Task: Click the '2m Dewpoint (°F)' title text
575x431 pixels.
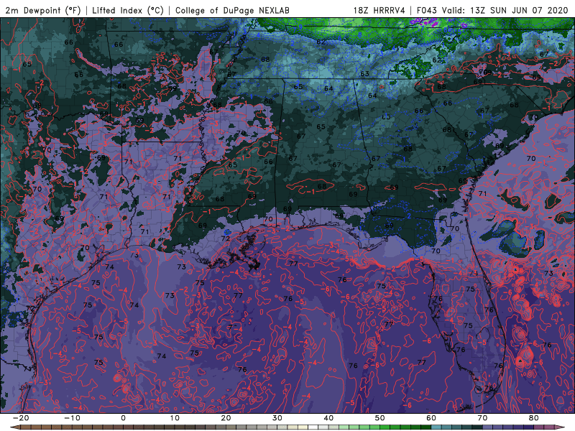Action: coord(43,10)
